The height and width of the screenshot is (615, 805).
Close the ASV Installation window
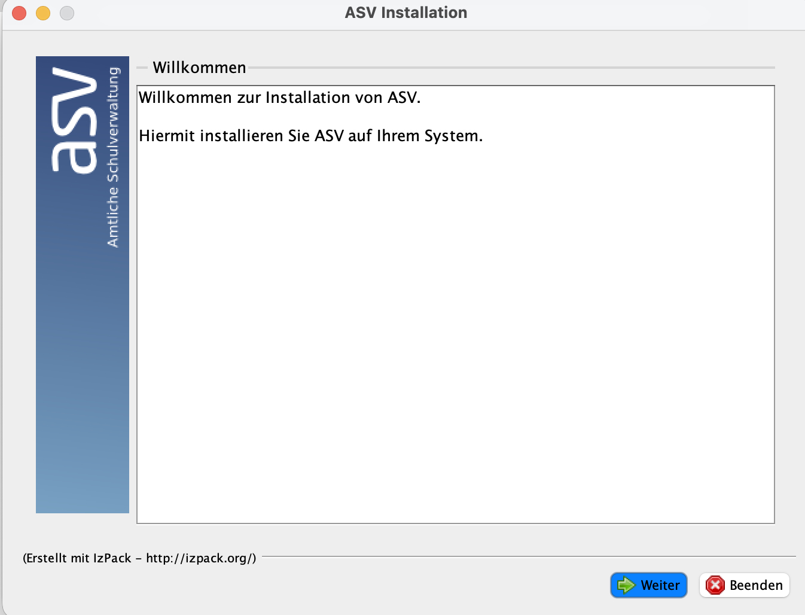pyautogui.click(x=19, y=13)
